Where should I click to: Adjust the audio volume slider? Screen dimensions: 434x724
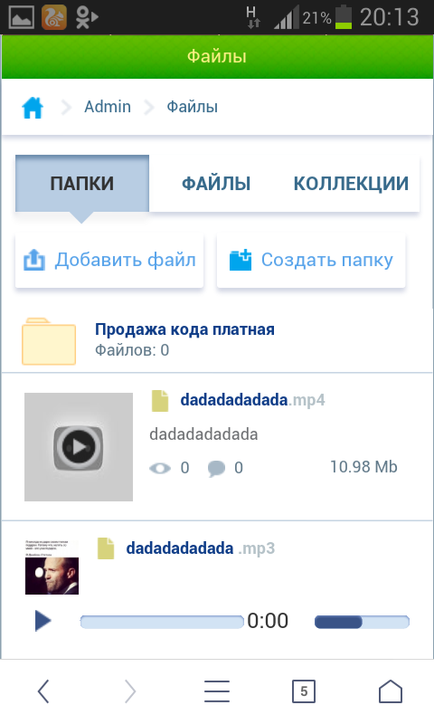point(362,622)
